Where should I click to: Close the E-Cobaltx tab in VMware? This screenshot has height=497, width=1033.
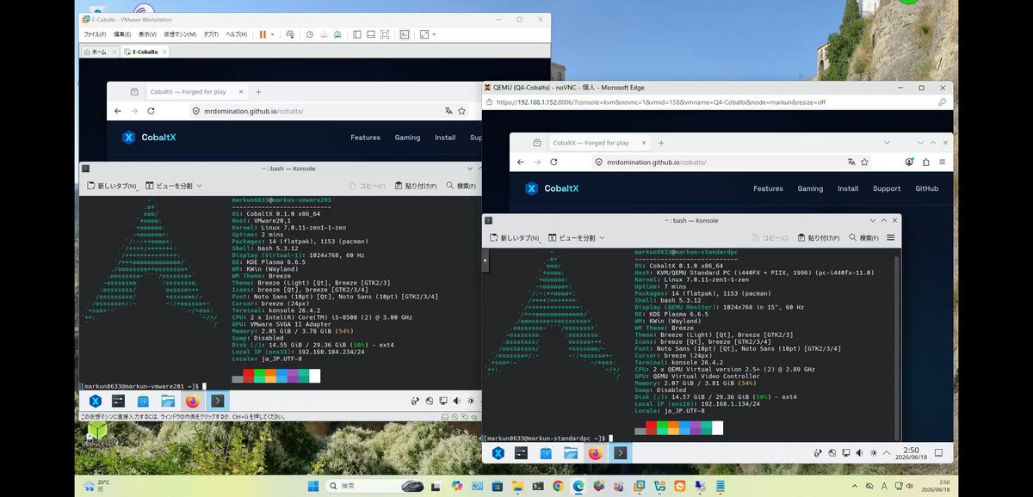click(x=164, y=52)
